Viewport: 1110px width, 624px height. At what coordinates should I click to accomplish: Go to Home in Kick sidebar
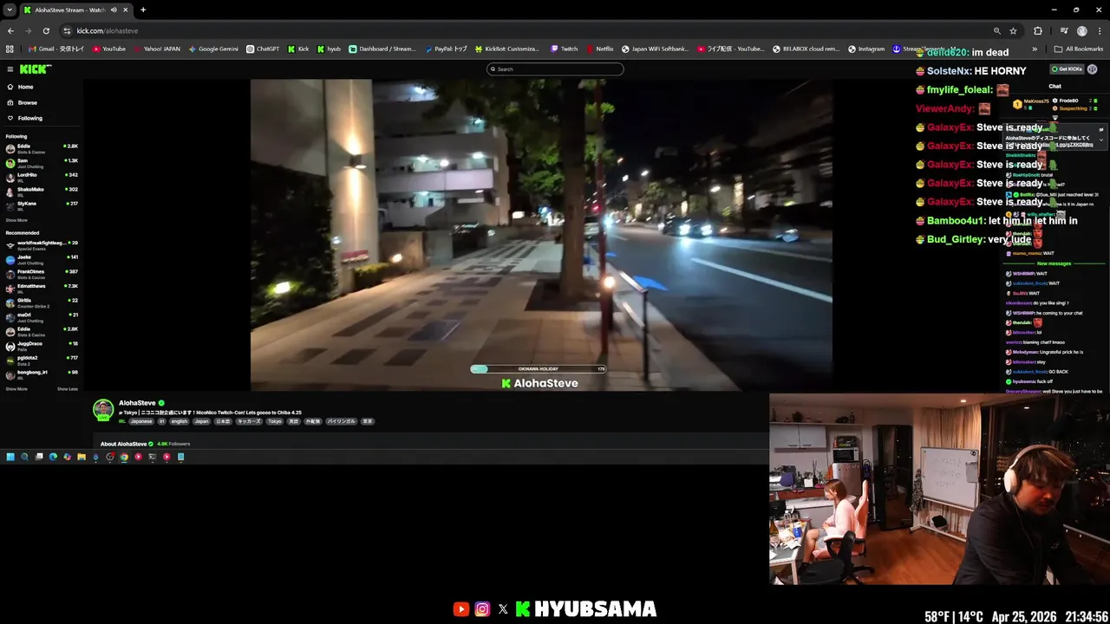[21, 87]
